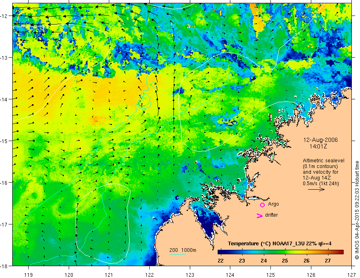Click the latitude label -16

[4, 183]
